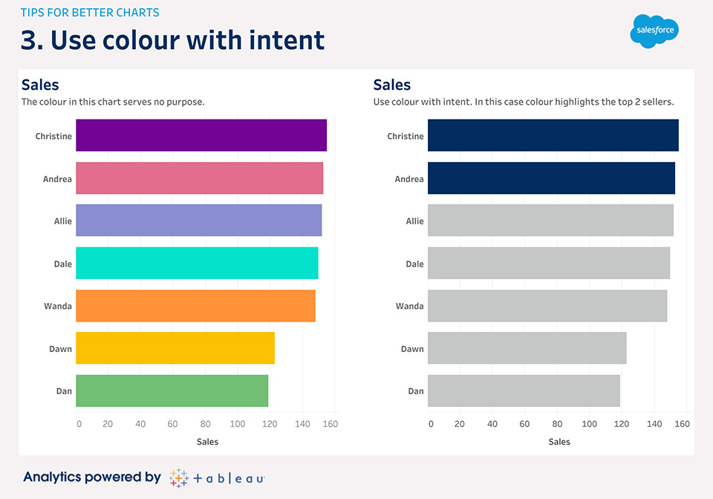Select Christine's dark navy highlighted bar

(x=553, y=136)
